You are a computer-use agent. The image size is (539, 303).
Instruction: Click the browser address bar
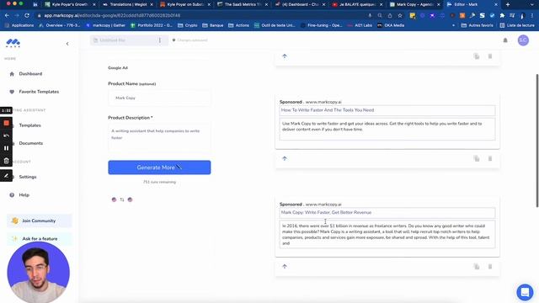pos(200,15)
